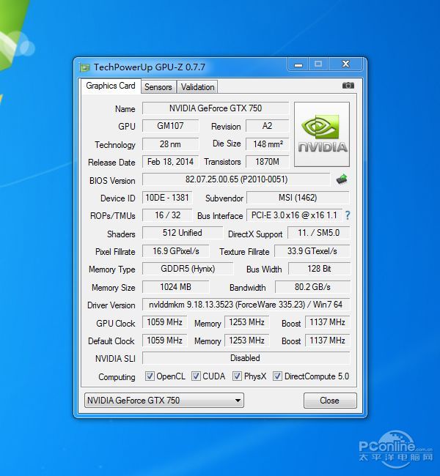This screenshot has height=476, width=440.
Task: Toggle the CUDA checkbox
Action: pos(196,376)
